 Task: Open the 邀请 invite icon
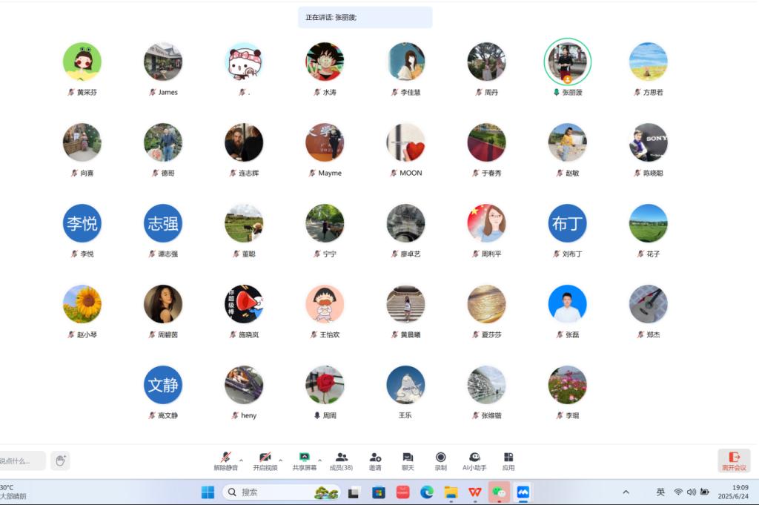tap(375, 458)
